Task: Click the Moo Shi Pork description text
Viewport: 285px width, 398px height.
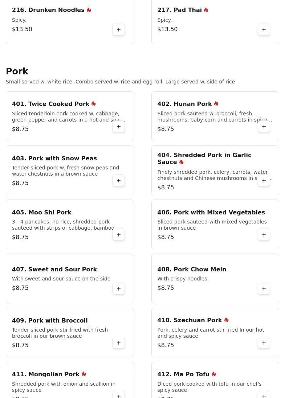Action: click(63, 225)
